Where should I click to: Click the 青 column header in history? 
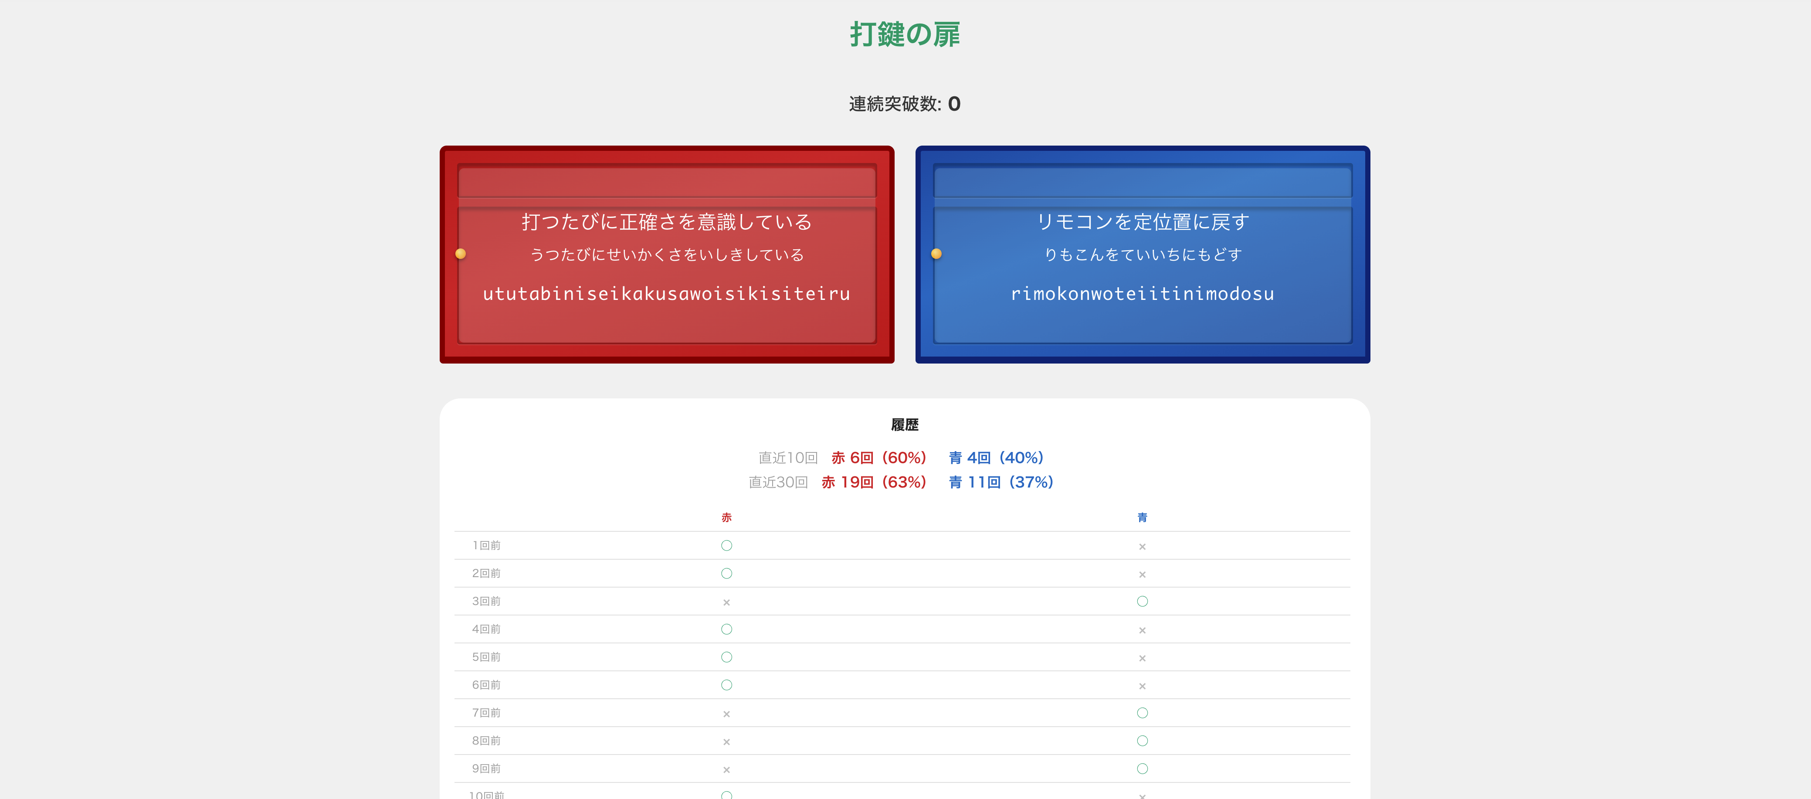1142,518
